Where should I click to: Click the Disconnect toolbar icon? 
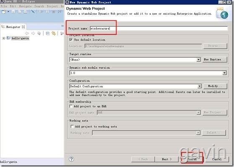pyautogui.click(x=60, y=12)
